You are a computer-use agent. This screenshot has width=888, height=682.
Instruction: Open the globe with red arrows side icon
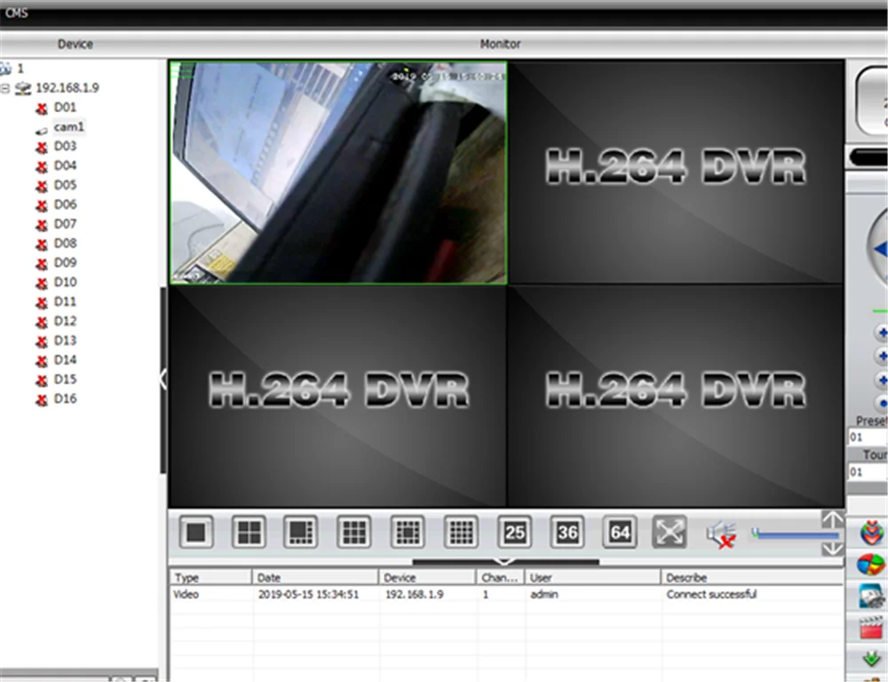pos(872,533)
